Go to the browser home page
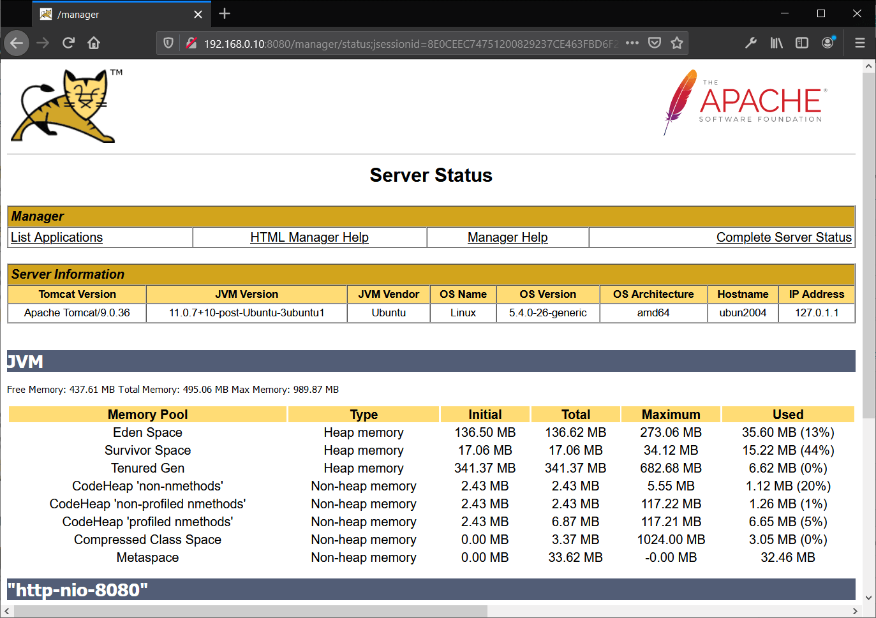 [94, 43]
